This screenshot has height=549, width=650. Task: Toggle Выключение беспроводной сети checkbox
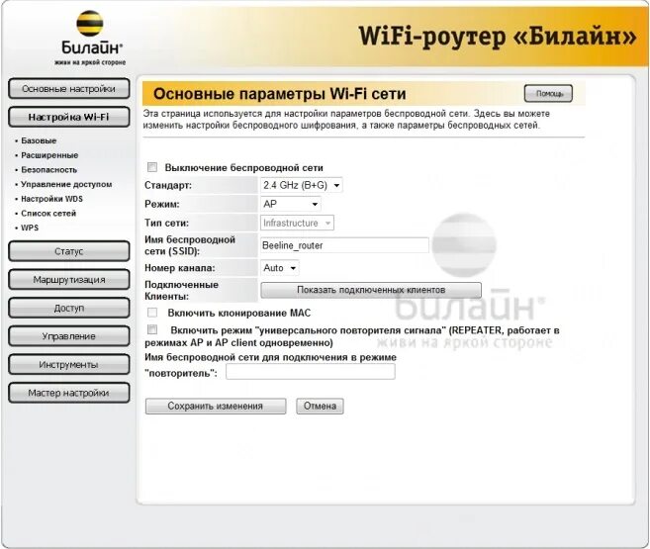(152, 167)
